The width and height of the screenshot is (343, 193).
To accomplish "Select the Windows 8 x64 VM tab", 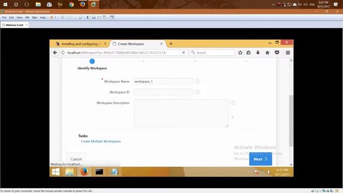I will click(14, 25).
